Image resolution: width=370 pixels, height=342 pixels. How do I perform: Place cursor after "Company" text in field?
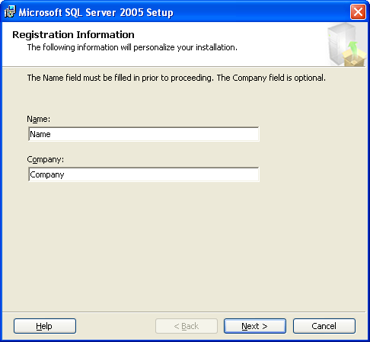pyautogui.click(x=65, y=174)
